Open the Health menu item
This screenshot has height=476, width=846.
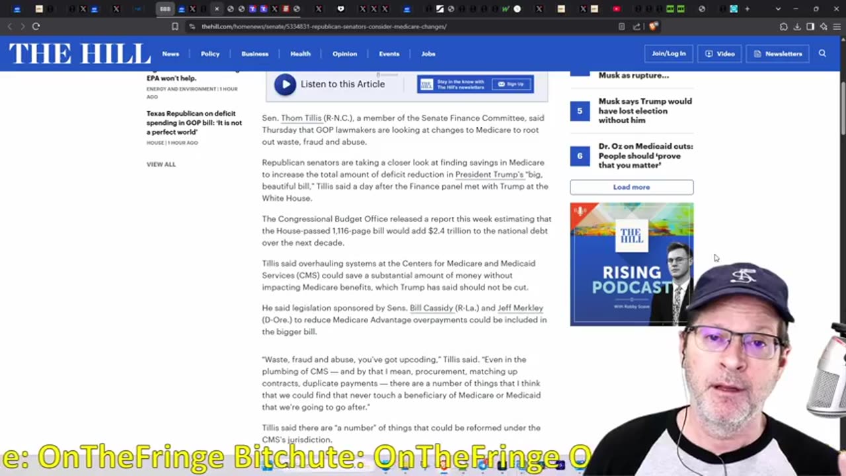[300, 54]
